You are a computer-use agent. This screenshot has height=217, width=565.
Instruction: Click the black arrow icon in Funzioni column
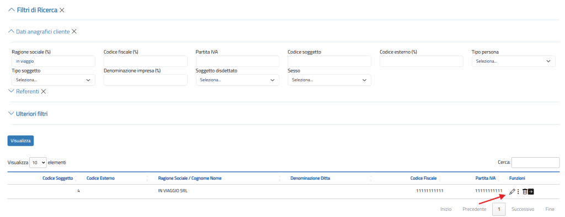(x=531, y=192)
